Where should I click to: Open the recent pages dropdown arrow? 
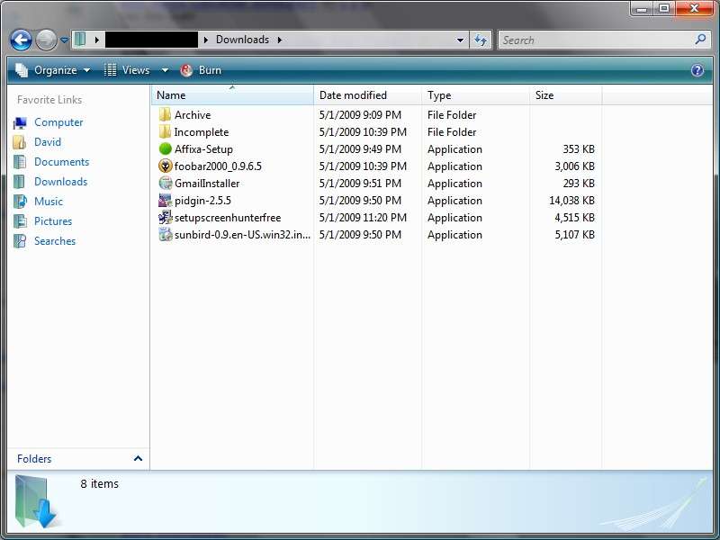pyautogui.click(x=64, y=40)
